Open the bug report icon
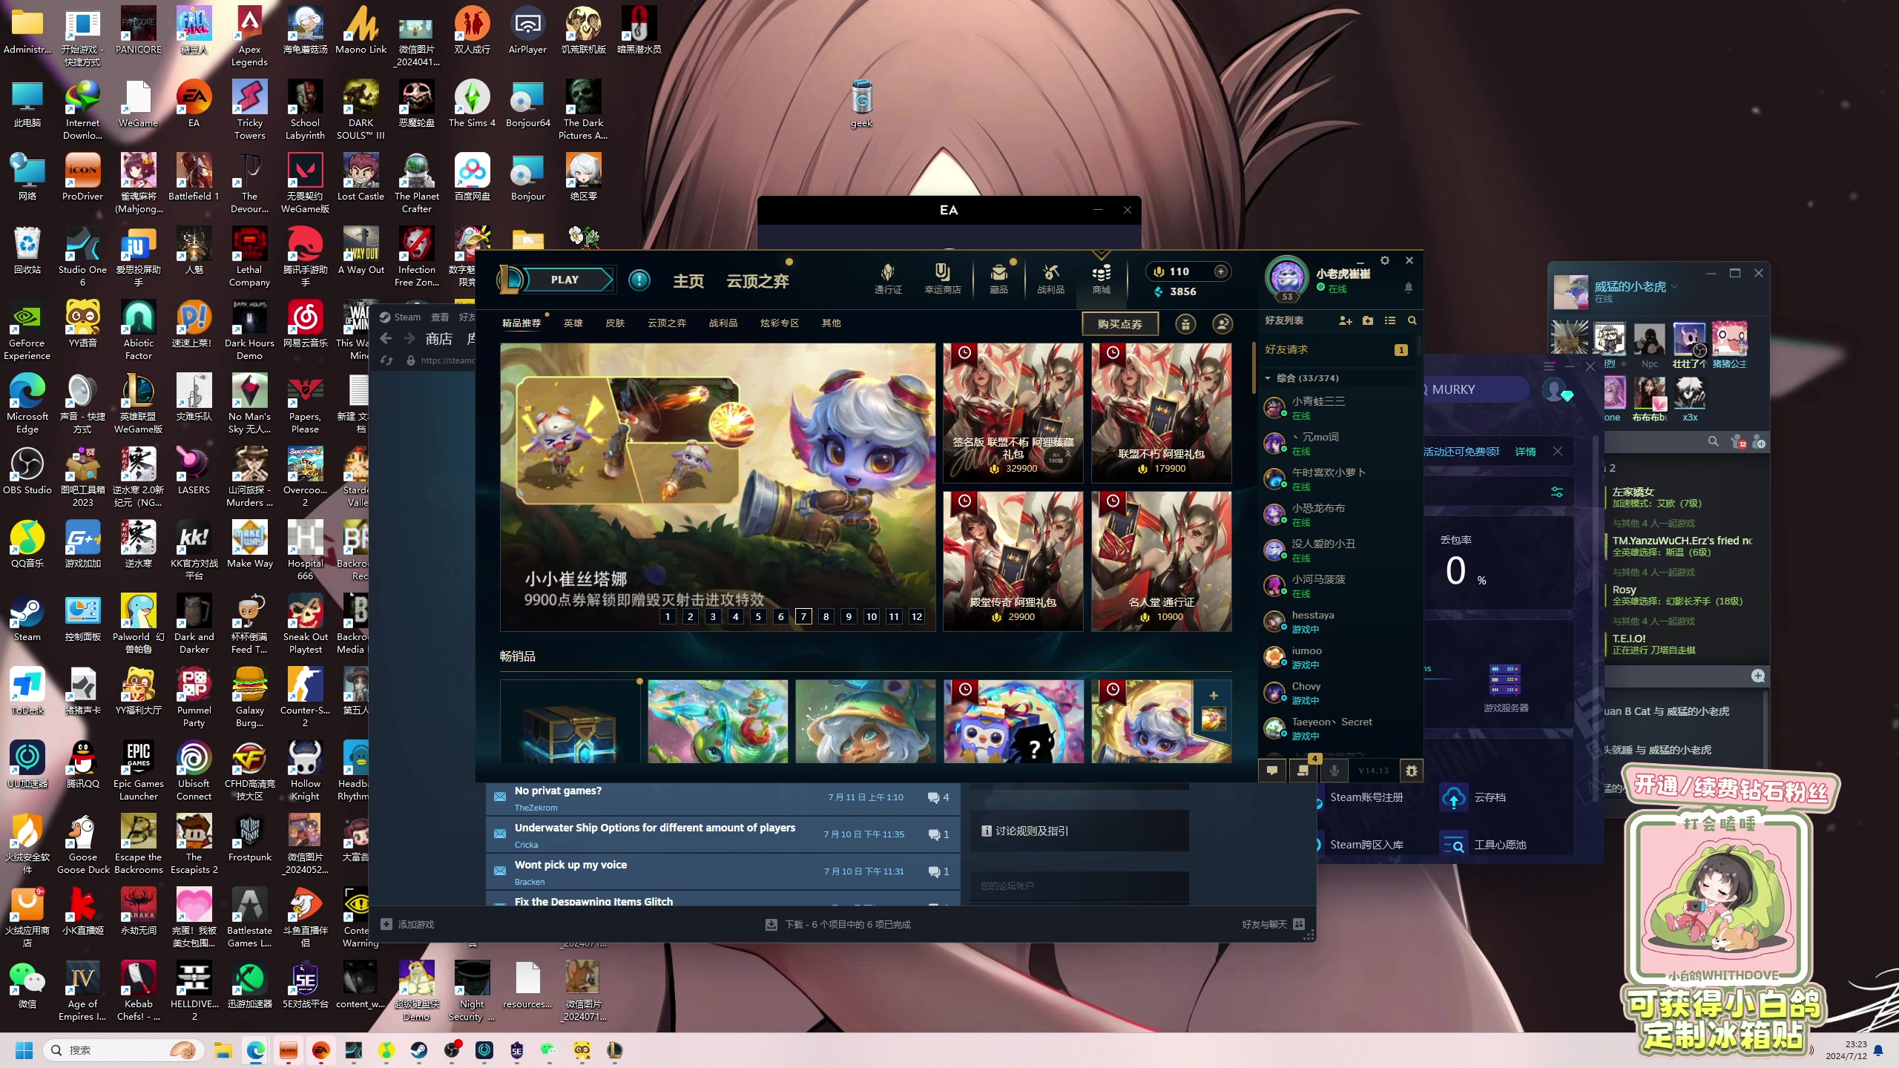The image size is (1899, 1068). tap(1411, 771)
